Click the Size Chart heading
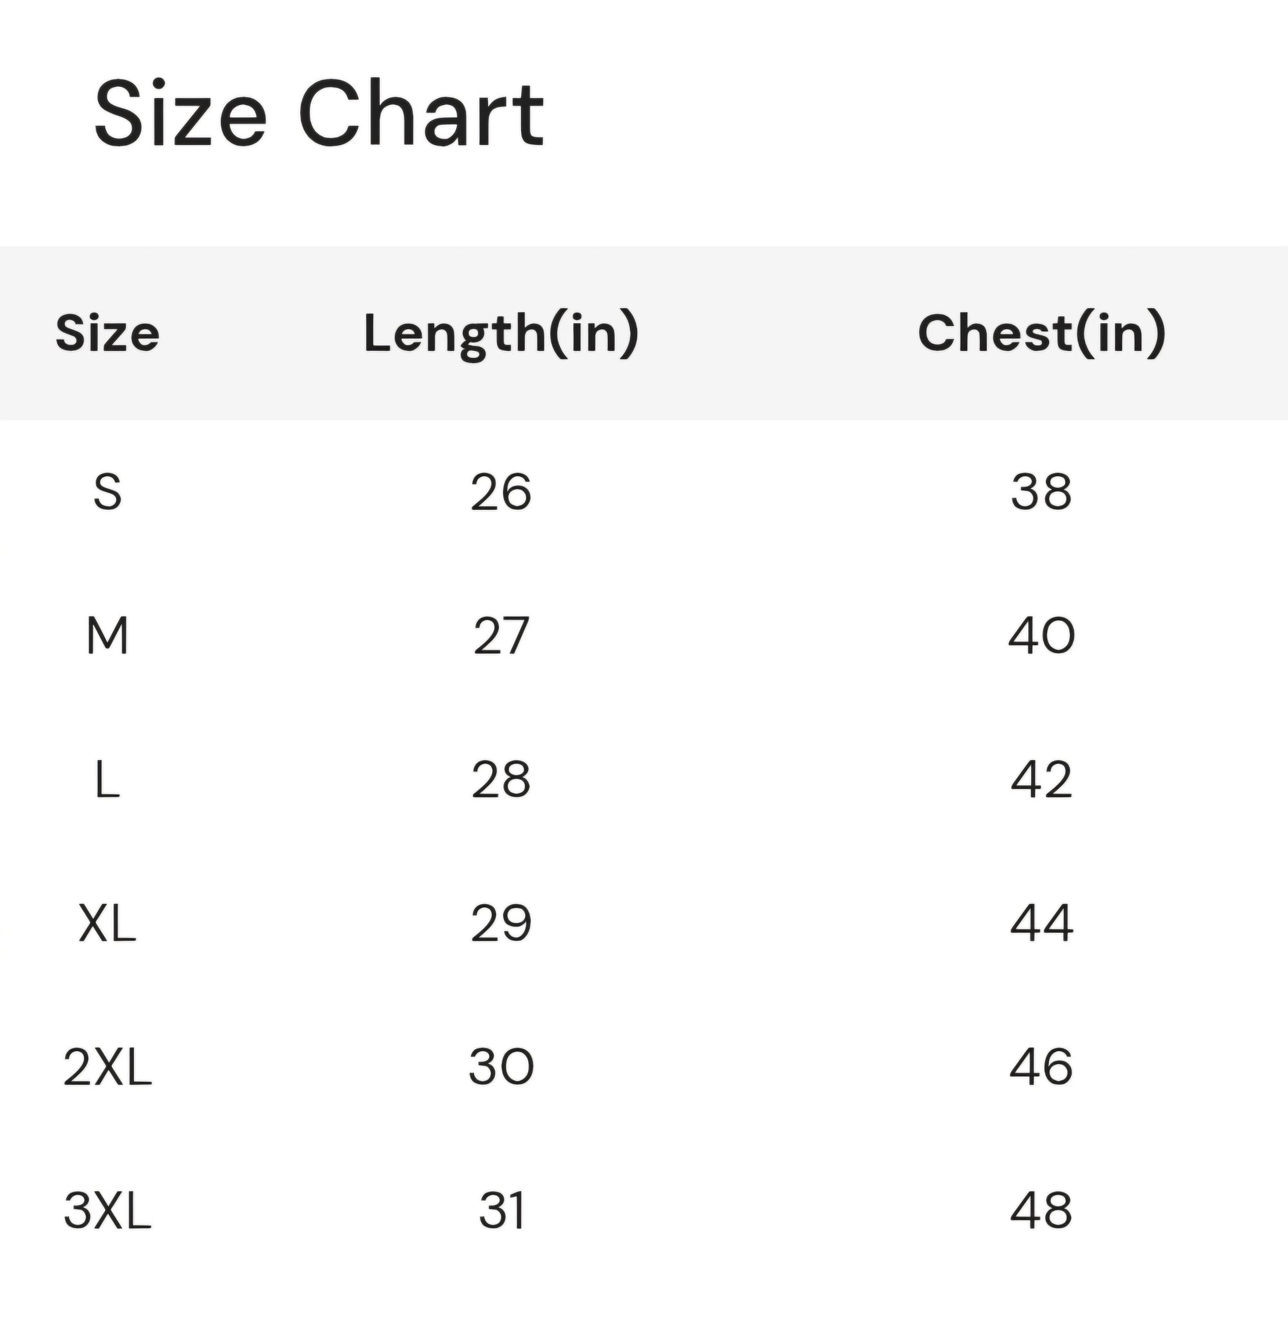The image size is (1288, 1324). 319,113
